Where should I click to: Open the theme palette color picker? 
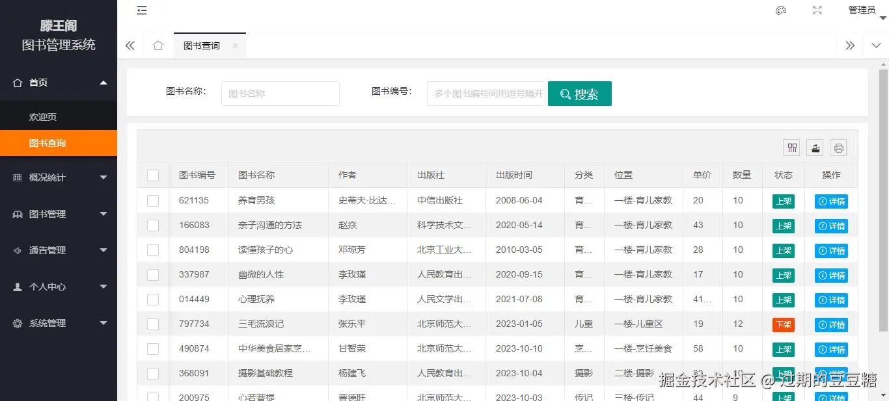click(780, 10)
